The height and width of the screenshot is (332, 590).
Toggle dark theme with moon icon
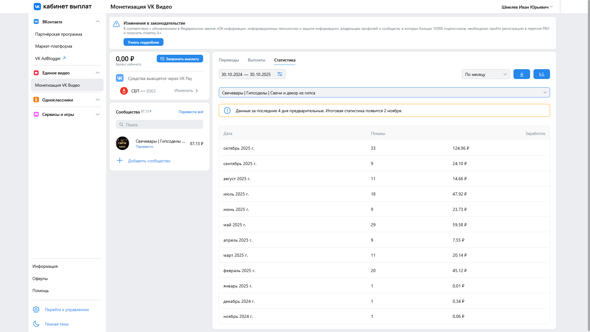(x=36, y=324)
